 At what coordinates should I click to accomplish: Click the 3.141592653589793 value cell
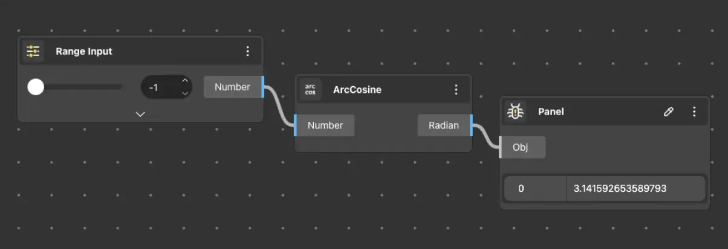[x=636, y=188]
